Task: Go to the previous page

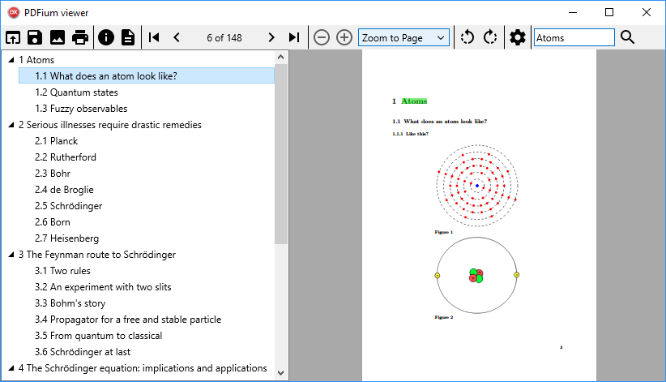Action: click(177, 38)
